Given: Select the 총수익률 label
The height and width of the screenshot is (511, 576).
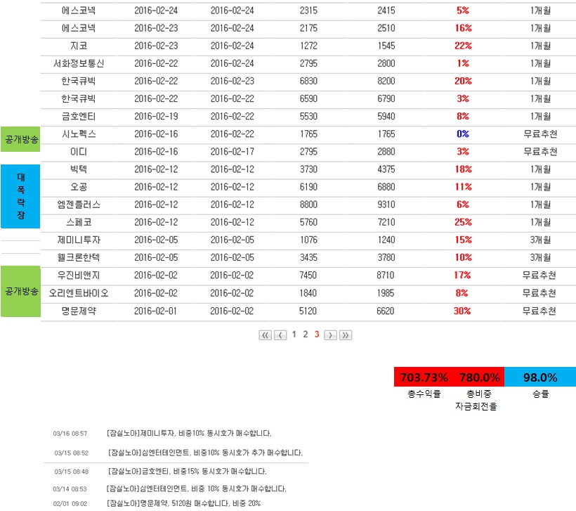Looking at the screenshot, I should coord(424,394).
